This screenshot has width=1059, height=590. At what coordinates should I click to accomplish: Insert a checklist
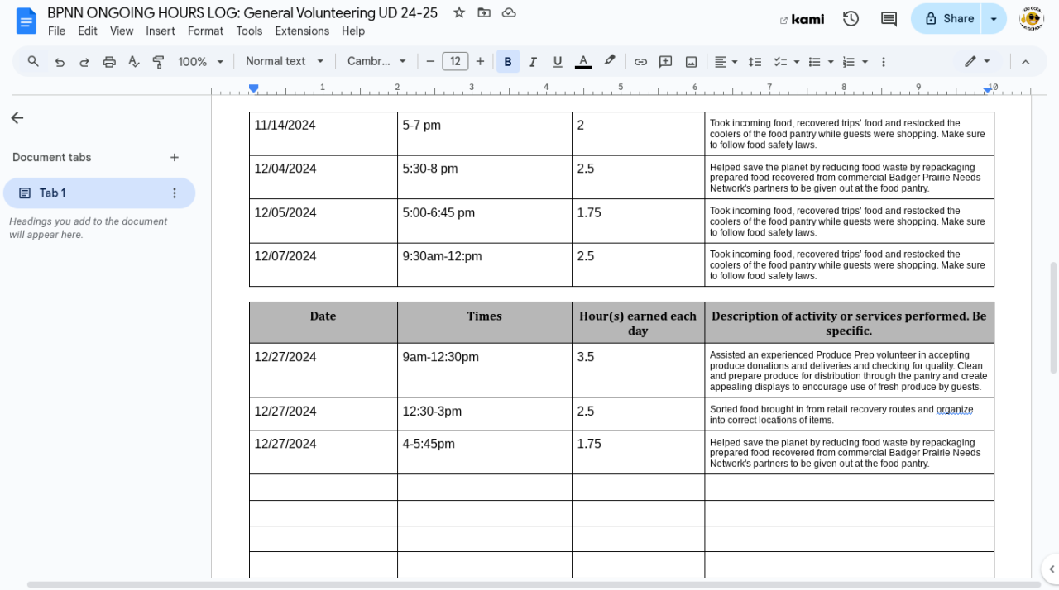click(779, 61)
